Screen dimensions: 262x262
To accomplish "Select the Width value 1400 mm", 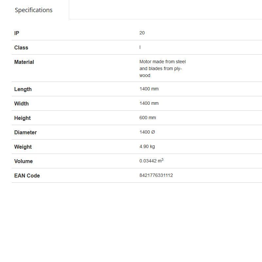I will click(149, 103).
